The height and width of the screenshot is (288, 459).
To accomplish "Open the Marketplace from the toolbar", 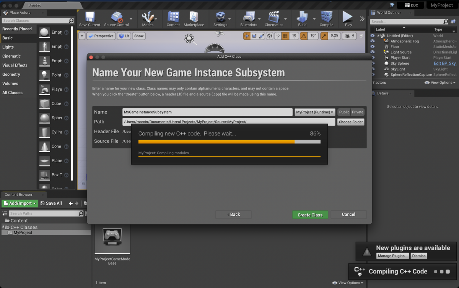I will click(x=194, y=19).
